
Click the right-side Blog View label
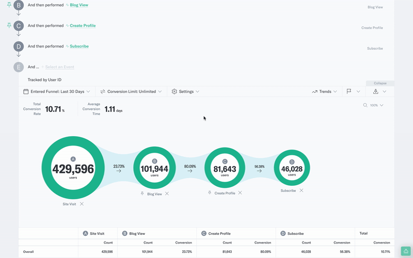coord(375,7)
